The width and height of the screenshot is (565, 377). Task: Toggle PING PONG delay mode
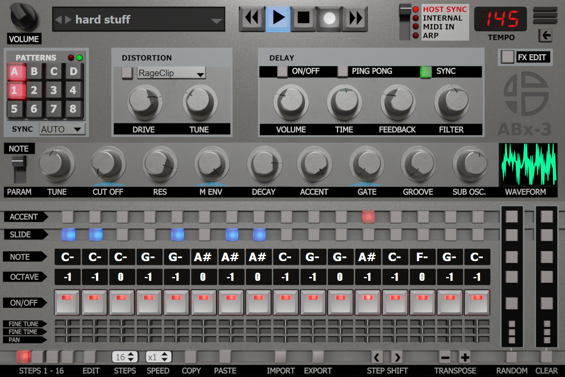tap(342, 72)
